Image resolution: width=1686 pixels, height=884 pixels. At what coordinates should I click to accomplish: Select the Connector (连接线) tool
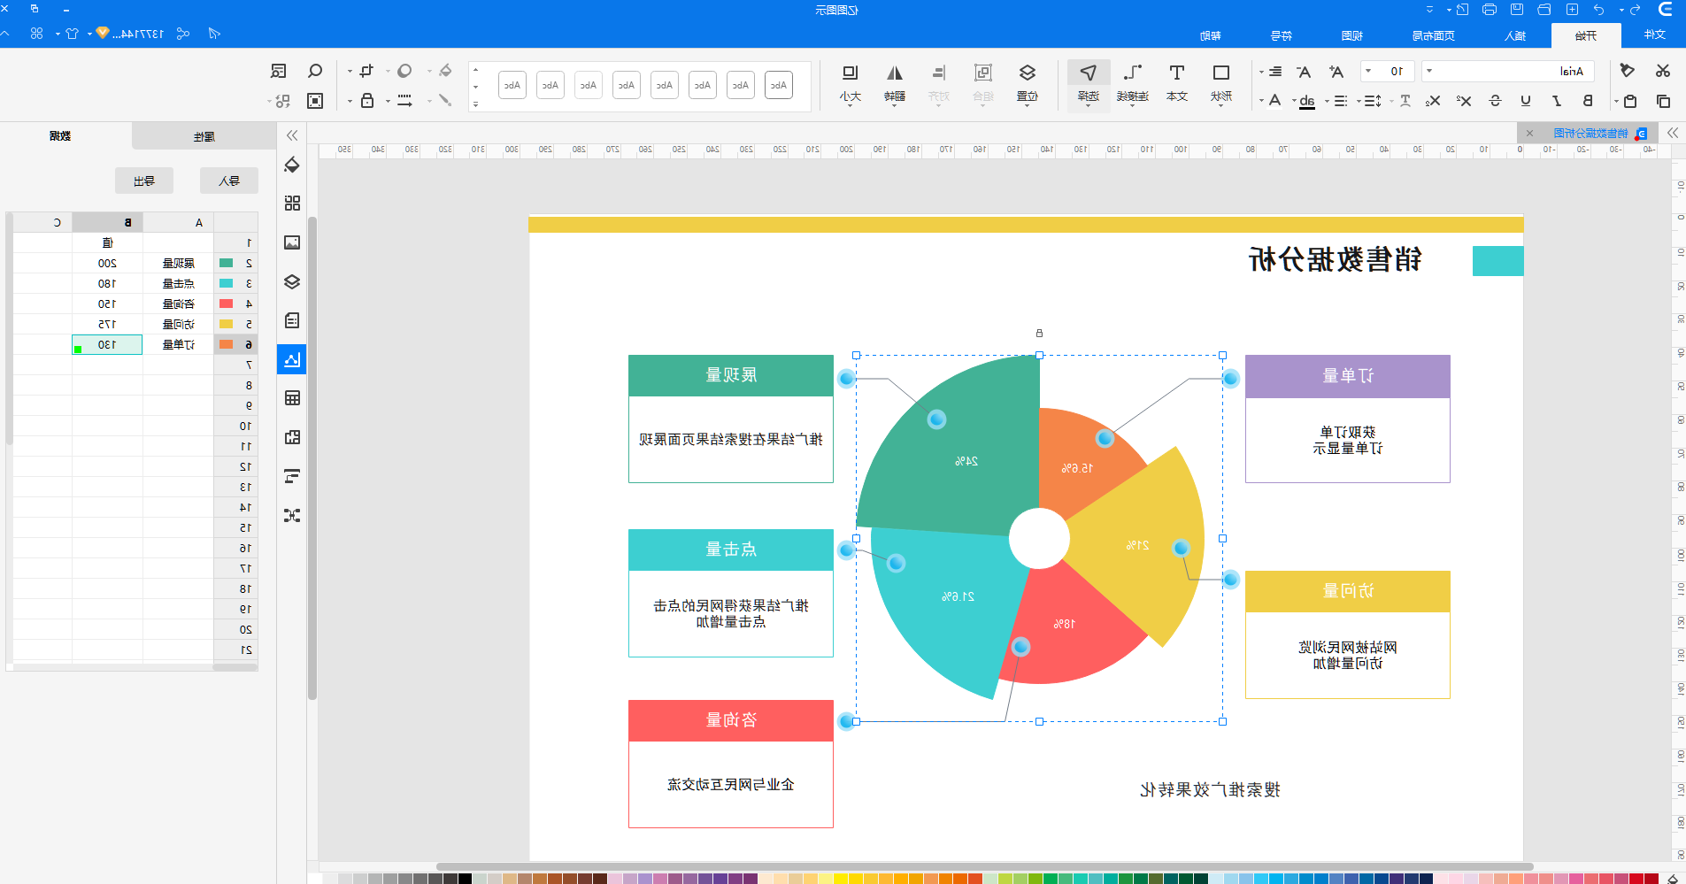click(1133, 83)
